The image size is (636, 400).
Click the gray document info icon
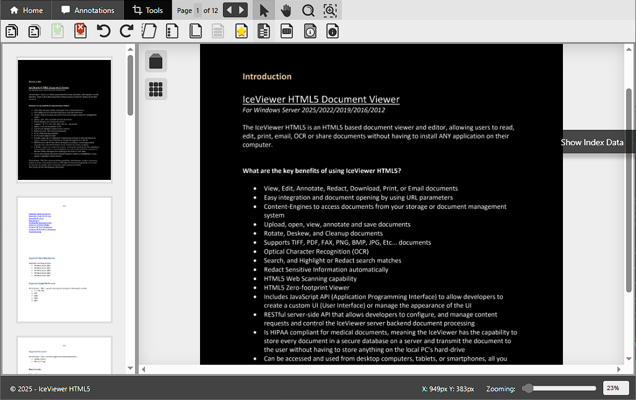click(x=310, y=31)
